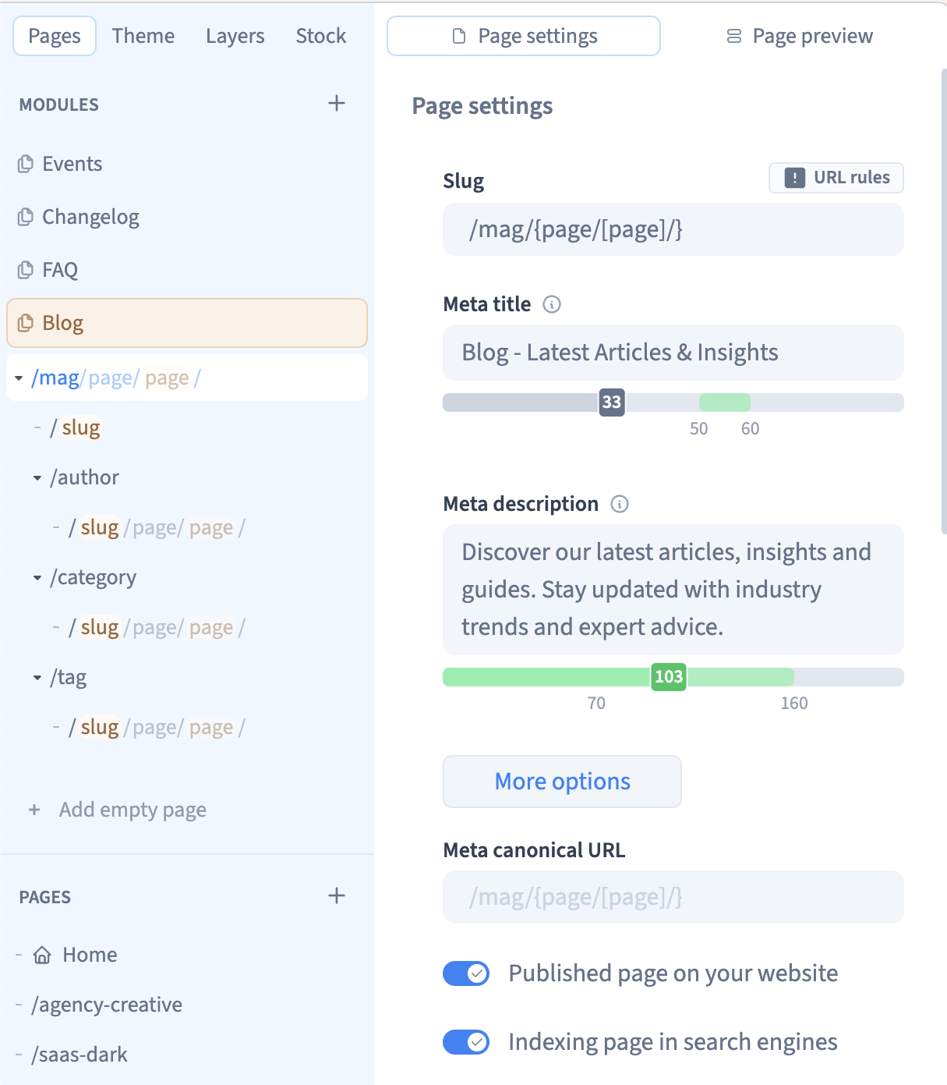
Task: Click the info icon beside Meta description
Action: [x=619, y=504]
